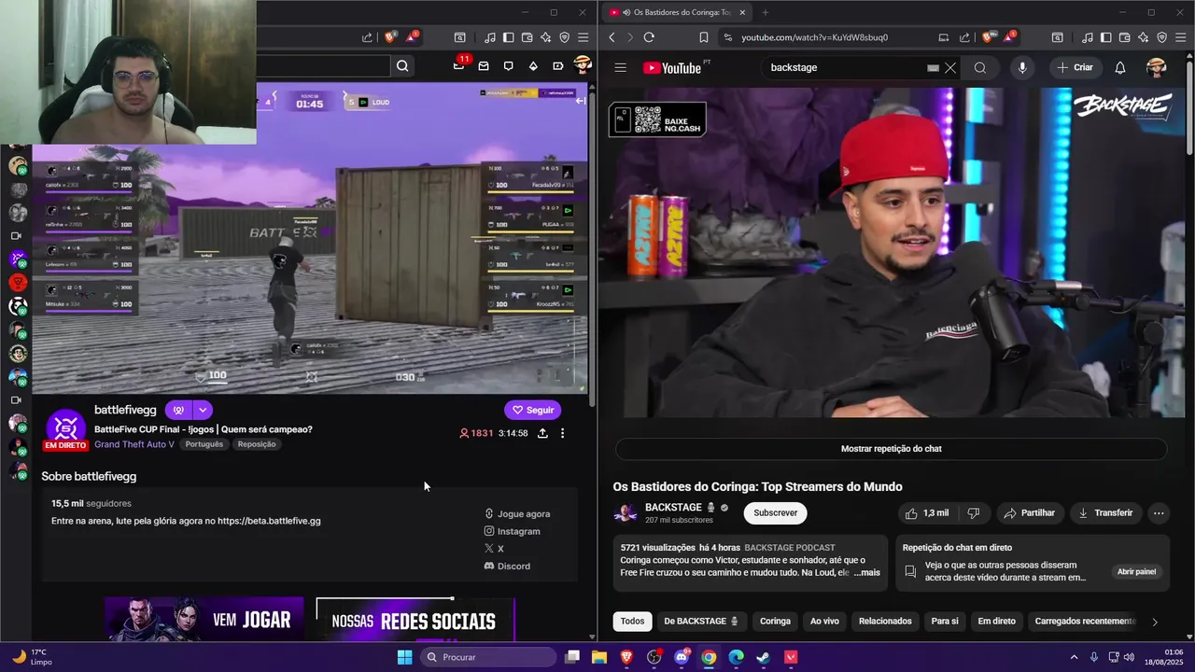Expand video description with ...mais
Screen dimensions: 1195x672
[x=866, y=572]
